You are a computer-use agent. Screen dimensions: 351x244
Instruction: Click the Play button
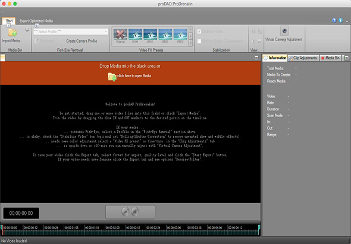point(126,211)
